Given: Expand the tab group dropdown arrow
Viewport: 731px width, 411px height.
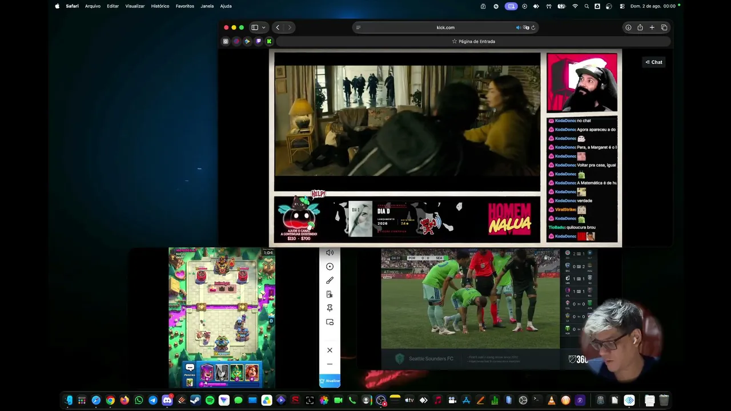Looking at the screenshot, I should [x=263, y=27].
